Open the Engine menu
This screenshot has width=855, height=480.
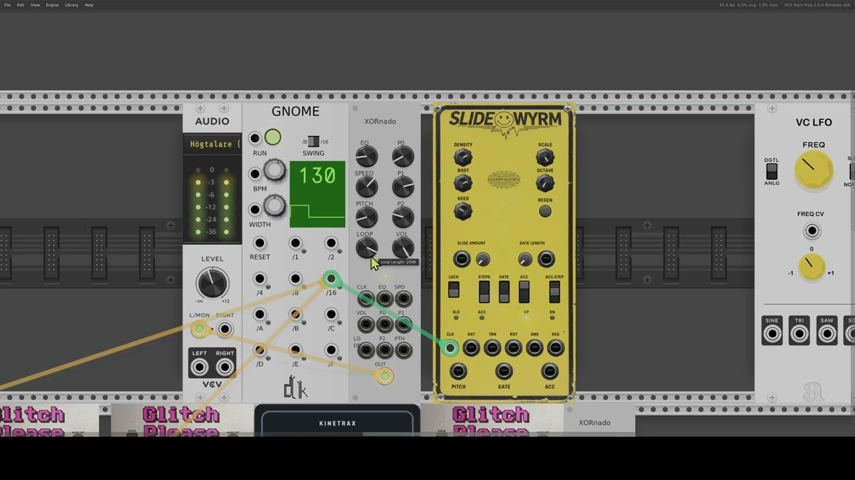pyautogui.click(x=52, y=5)
